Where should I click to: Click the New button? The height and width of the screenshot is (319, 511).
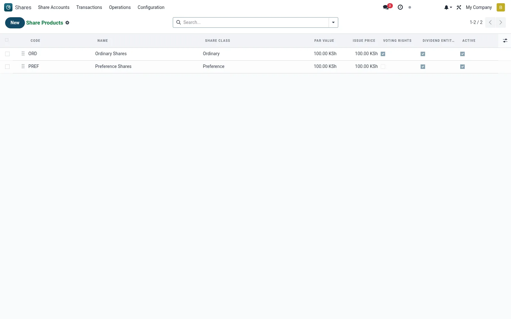(x=15, y=23)
